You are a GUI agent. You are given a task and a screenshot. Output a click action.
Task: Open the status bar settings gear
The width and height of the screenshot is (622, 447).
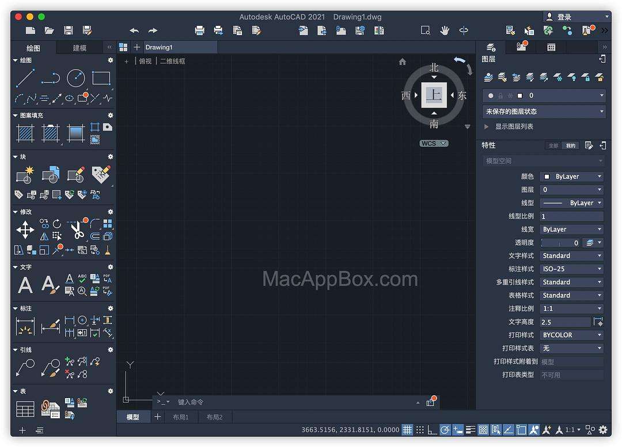pyautogui.click(x=603, y=430)
